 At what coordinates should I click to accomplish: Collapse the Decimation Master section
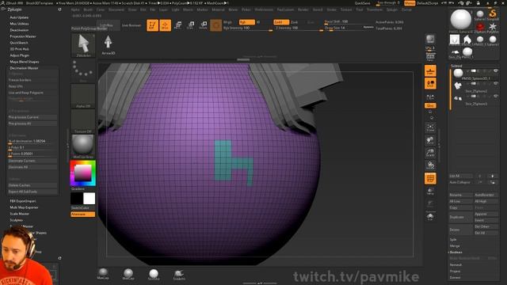24,68
